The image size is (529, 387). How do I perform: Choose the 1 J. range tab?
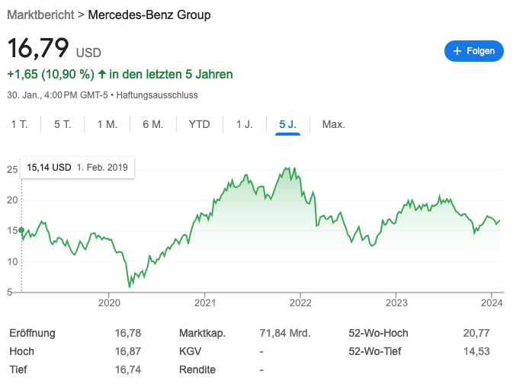[245, 124]
